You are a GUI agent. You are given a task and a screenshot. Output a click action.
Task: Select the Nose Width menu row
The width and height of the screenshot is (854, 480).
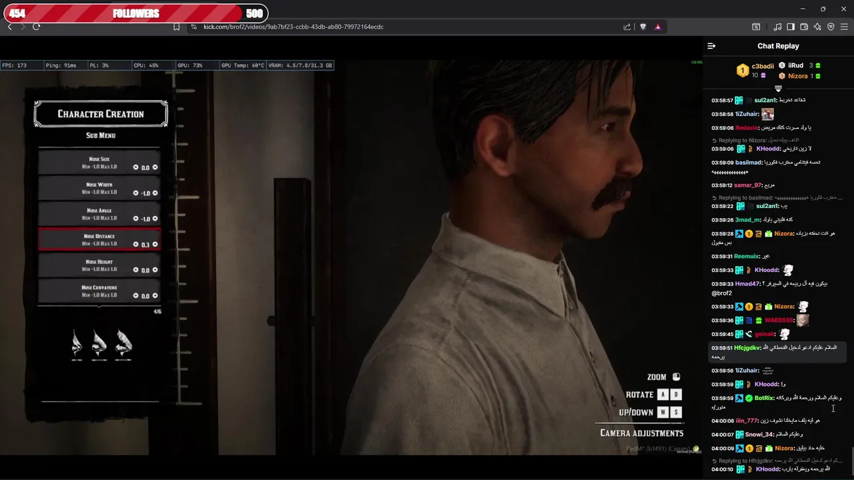pyautogui.click(x=99, y=188)
